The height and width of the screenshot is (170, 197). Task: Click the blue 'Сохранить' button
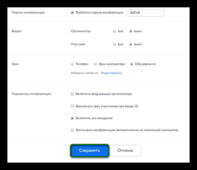pos(90,150)
